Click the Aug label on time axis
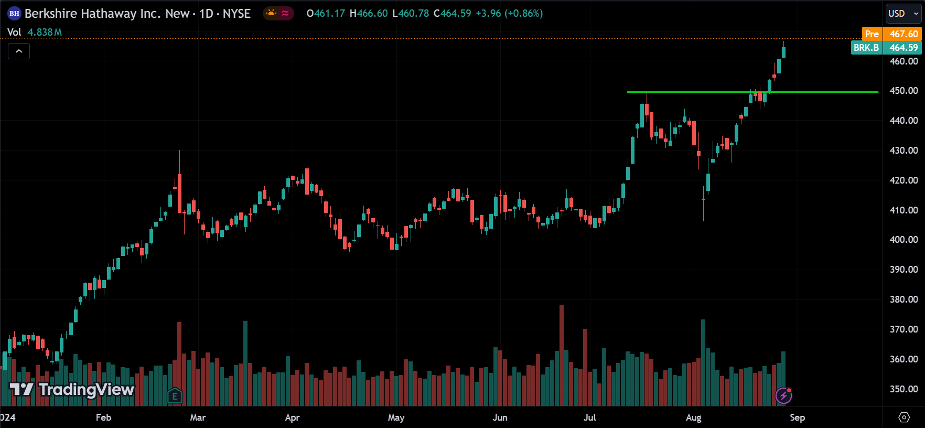The width and height of the screenshot is (925, 428). tap(693, 418)
